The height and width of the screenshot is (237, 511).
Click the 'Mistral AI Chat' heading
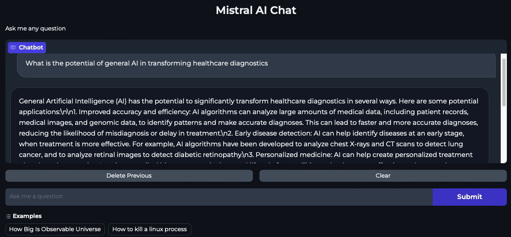pyautogui.click(x=256, y=10)
